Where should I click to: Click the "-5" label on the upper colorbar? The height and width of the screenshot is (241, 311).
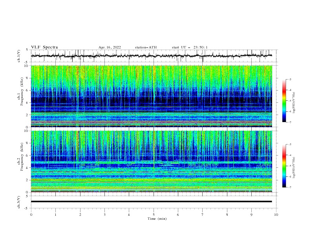(x=290, y=101)
